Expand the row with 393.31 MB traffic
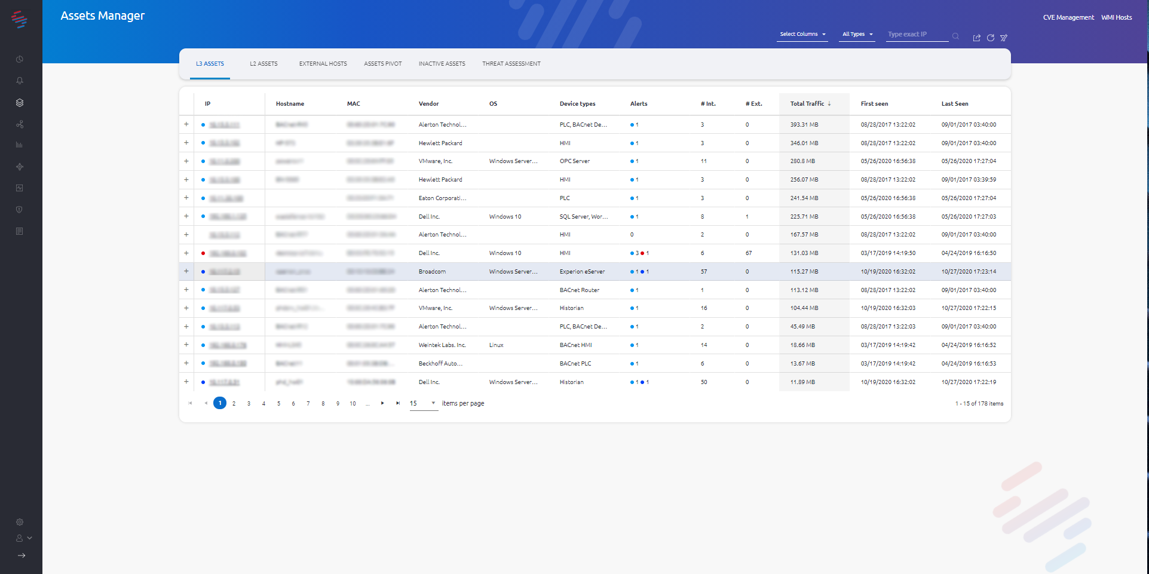 coord(186,124)
